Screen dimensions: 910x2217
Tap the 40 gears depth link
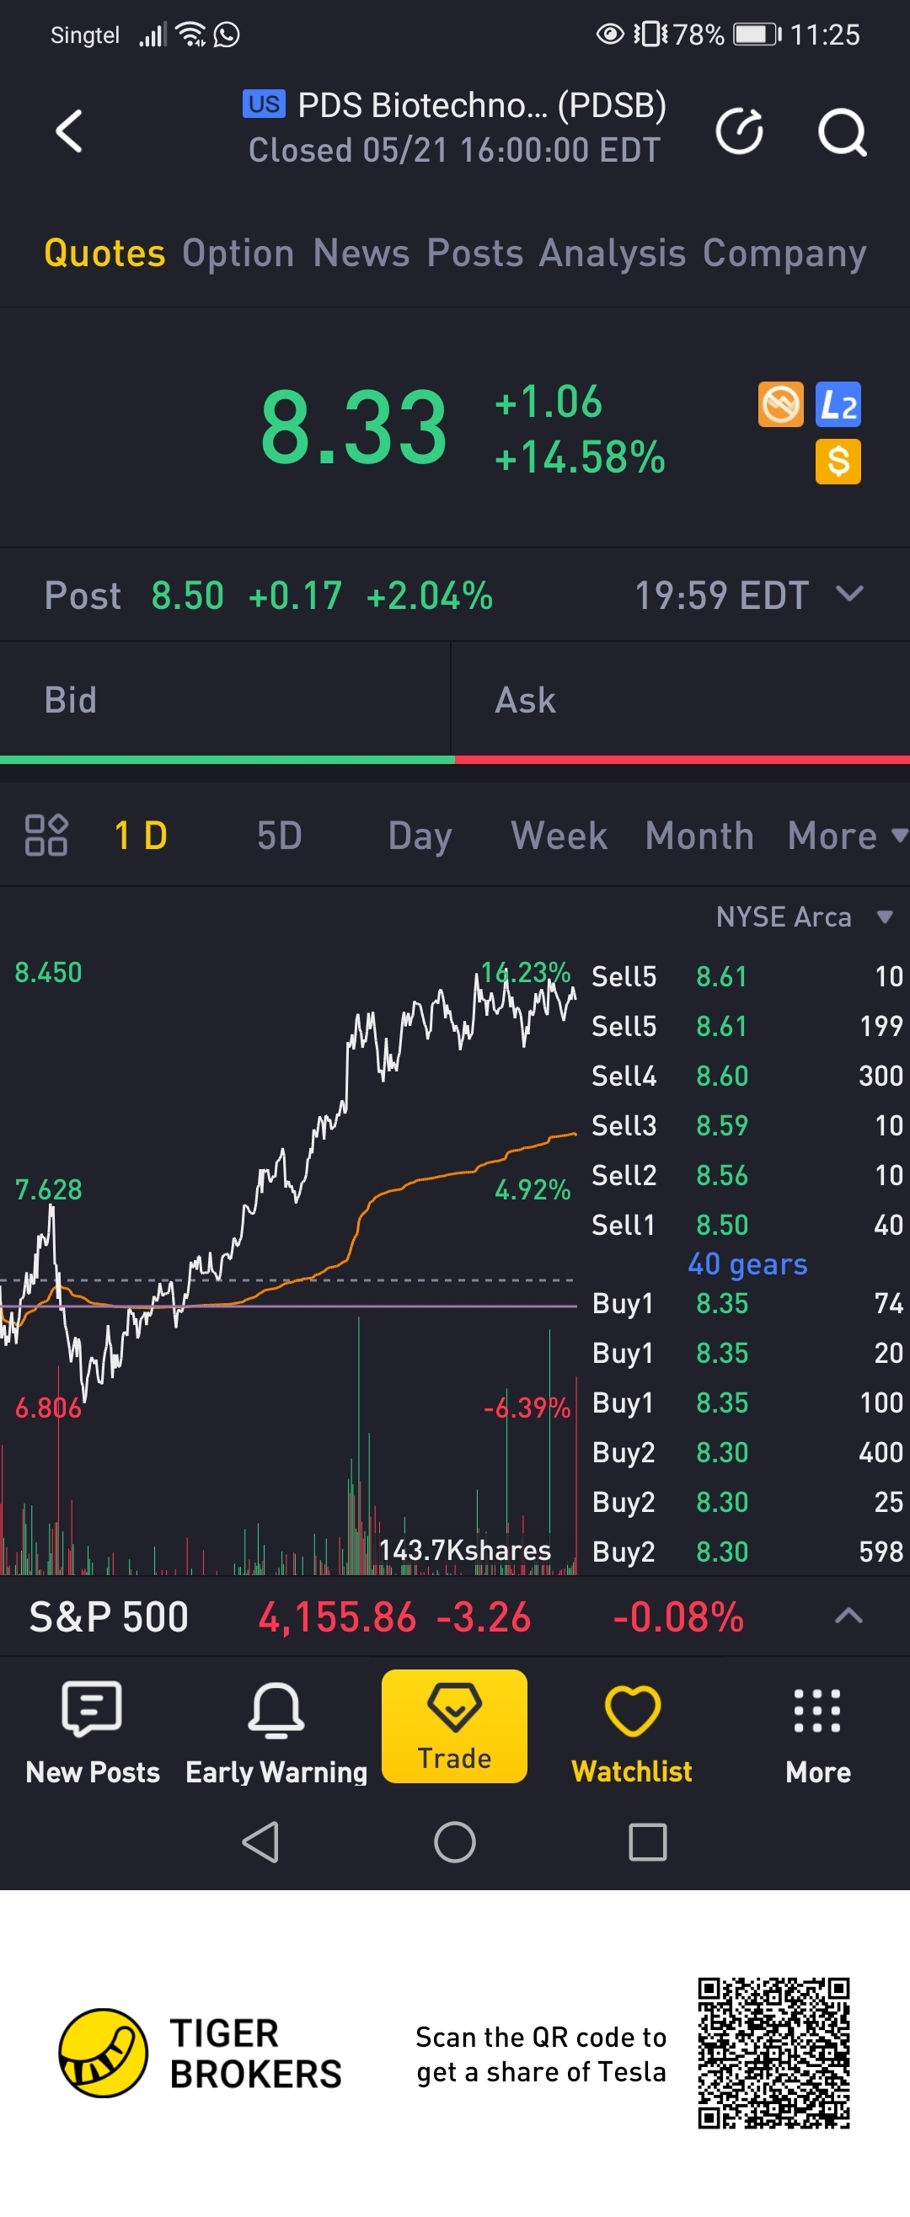747,1263
